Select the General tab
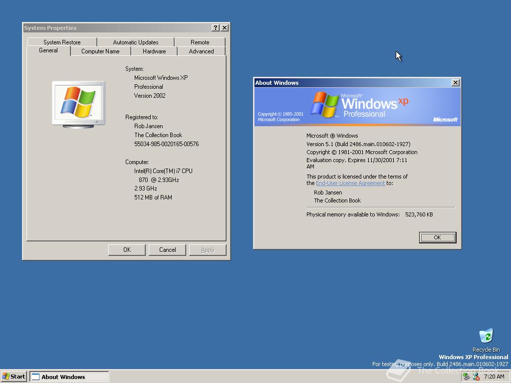The width and height of the screenshot is (511, 383). (x=48, y=50)
